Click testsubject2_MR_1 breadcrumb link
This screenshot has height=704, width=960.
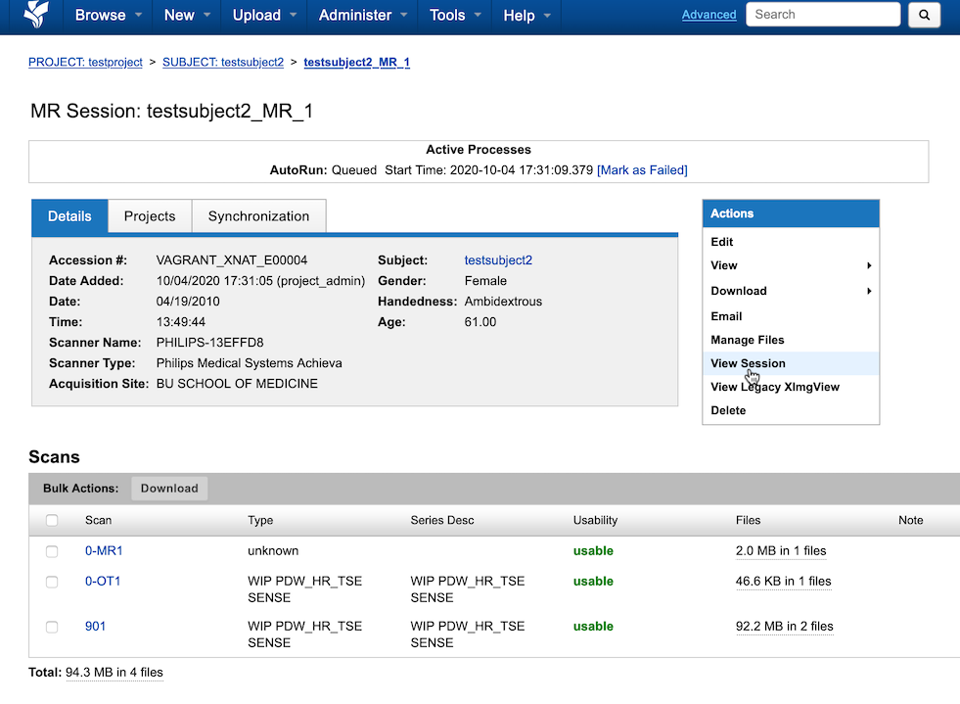coord(357,62)
